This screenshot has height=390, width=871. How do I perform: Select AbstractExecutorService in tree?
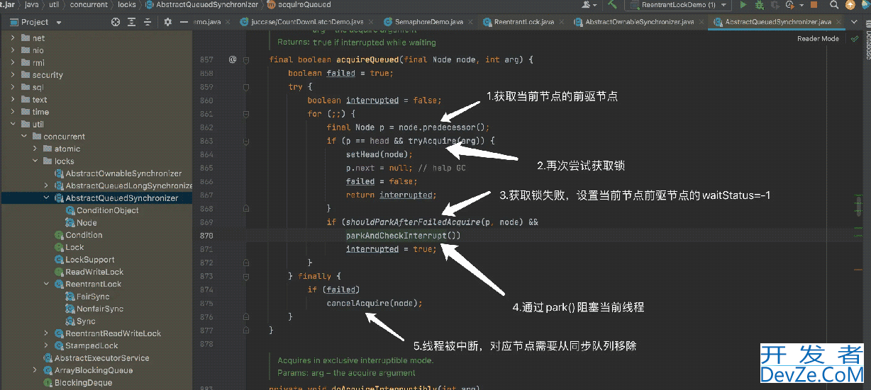tap(102, 358)
